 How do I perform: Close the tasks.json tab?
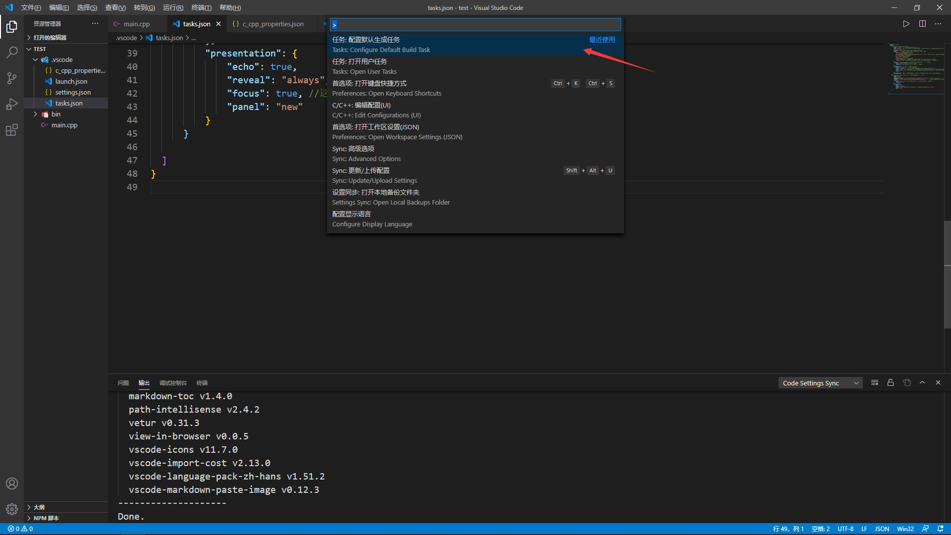pyautogui.click(x=218, y=24)
